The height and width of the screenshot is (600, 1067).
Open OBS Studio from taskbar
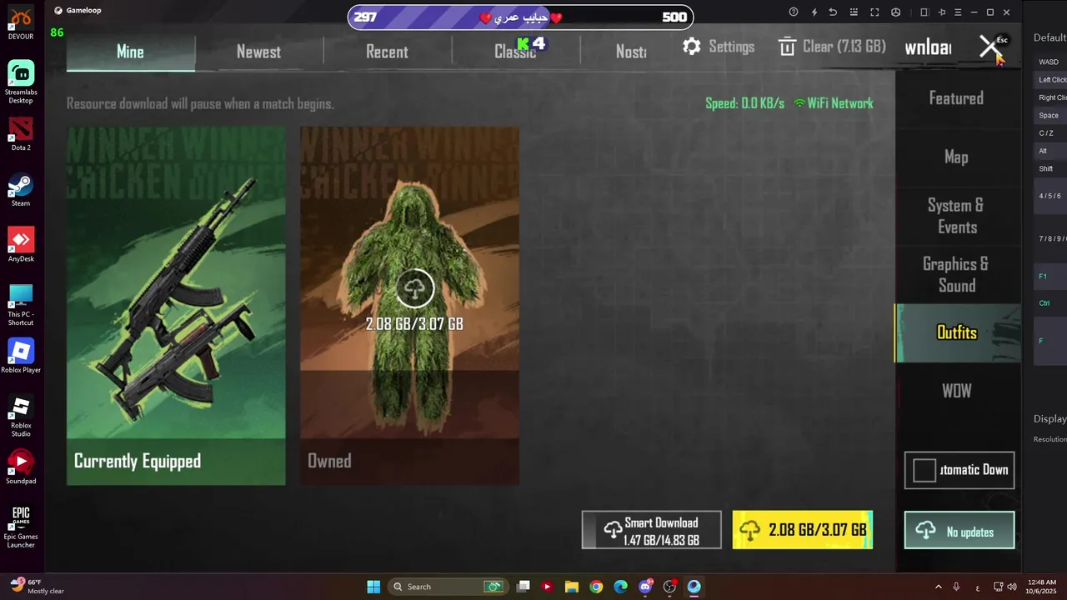[x=669, y=587]
